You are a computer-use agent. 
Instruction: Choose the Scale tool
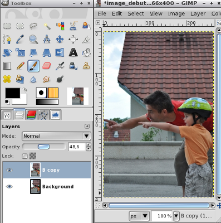click(x=20, y=52)
